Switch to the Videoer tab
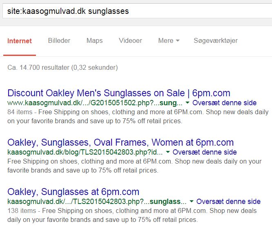This screenshot has height=226, width=272. pos(130,41)
